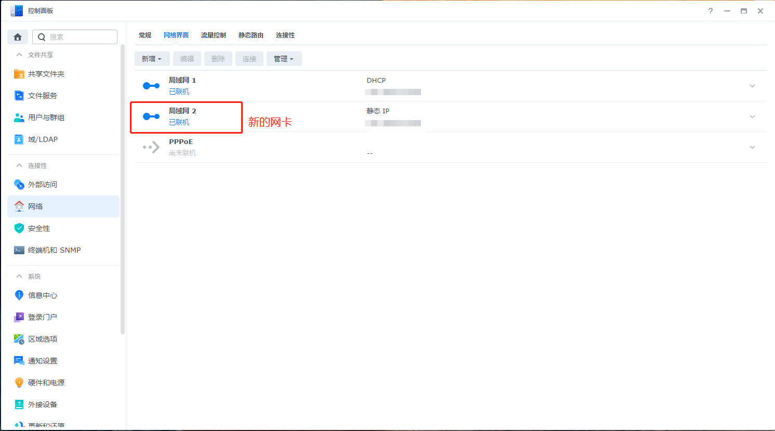Open 信息中心 info center icon
The width and height of the screenshot is (775, 431).
[x=19, y=295]
